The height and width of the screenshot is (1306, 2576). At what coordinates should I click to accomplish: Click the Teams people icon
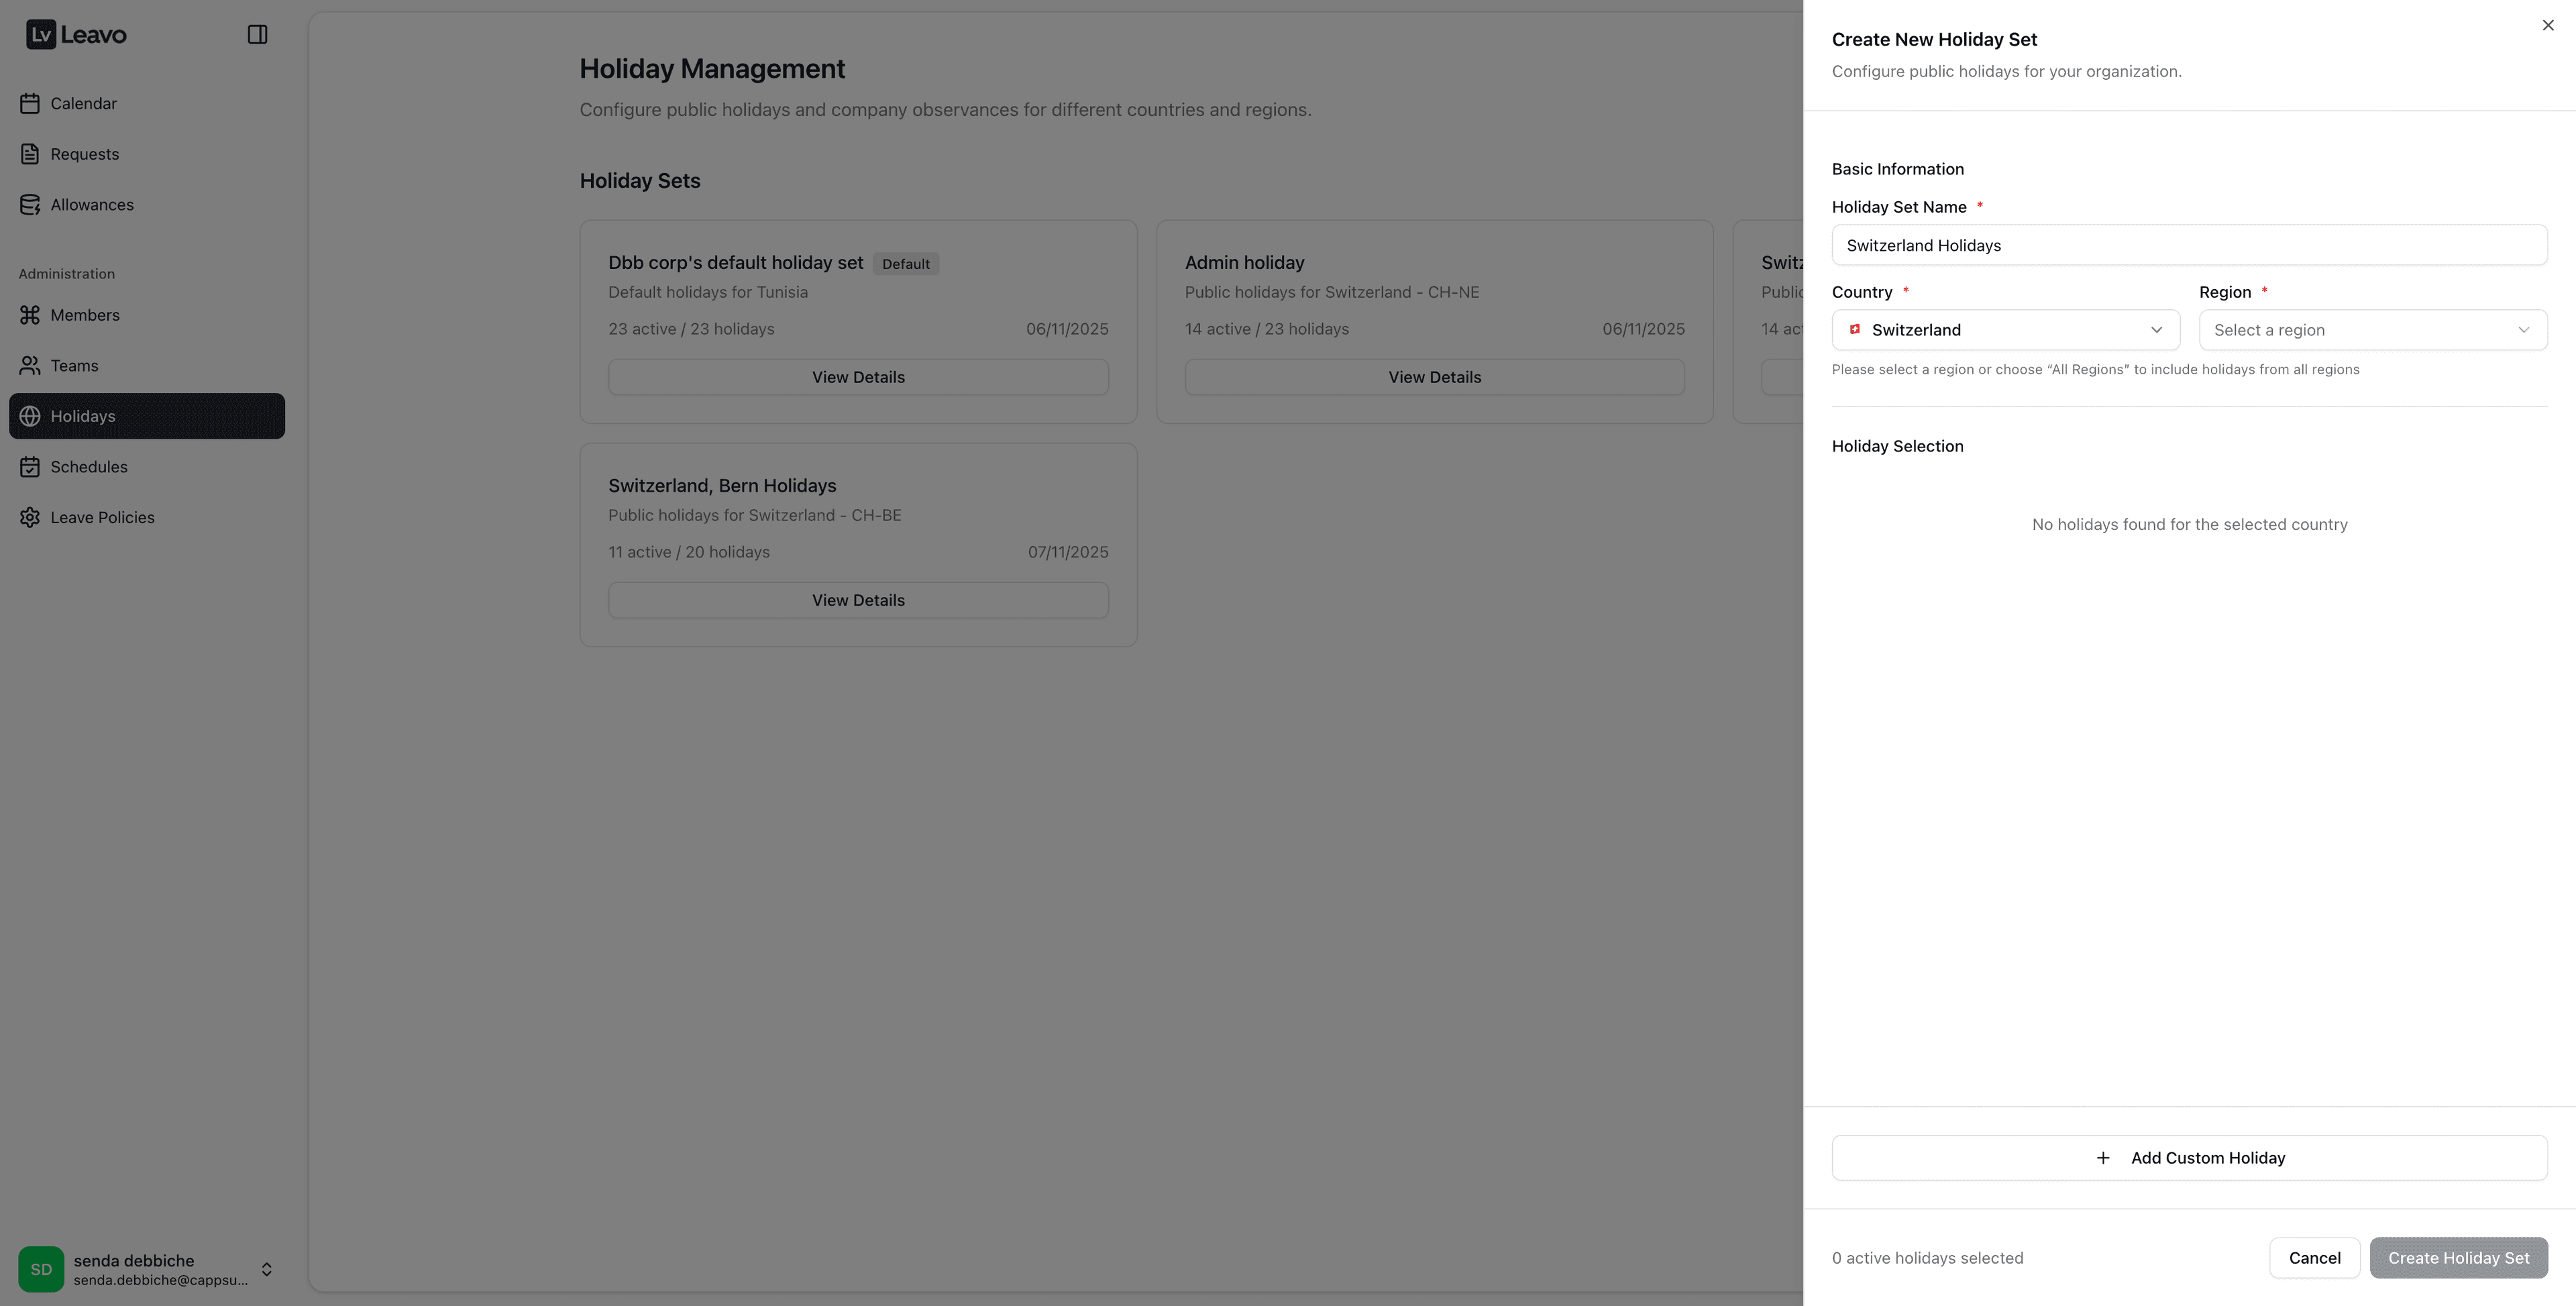(30, 366)
